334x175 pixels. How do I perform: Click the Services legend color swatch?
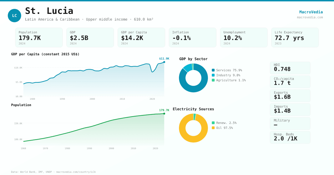pyautogui.click(x=213, y=70)
